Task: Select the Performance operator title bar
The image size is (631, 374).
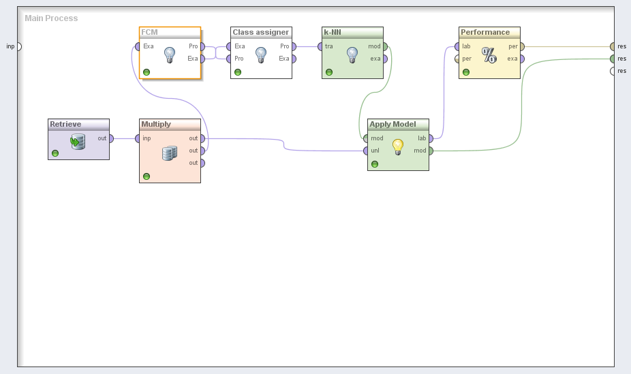Action: pyautogui.click(x=489, y=32)
